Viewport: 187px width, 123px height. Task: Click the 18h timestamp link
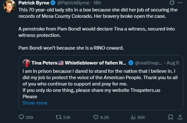click(97, 3)
